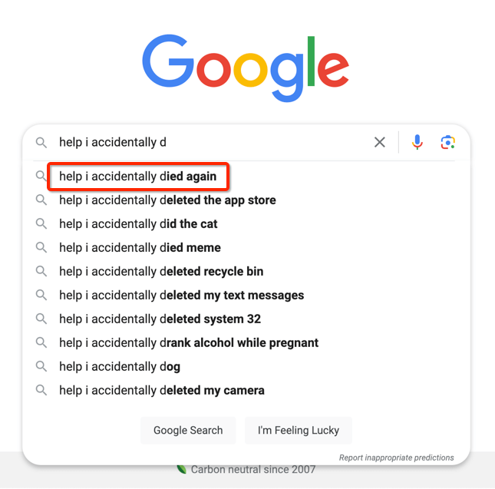
Task: Pick suggestion 'deleted my text messages'
Action: (182, 296)
